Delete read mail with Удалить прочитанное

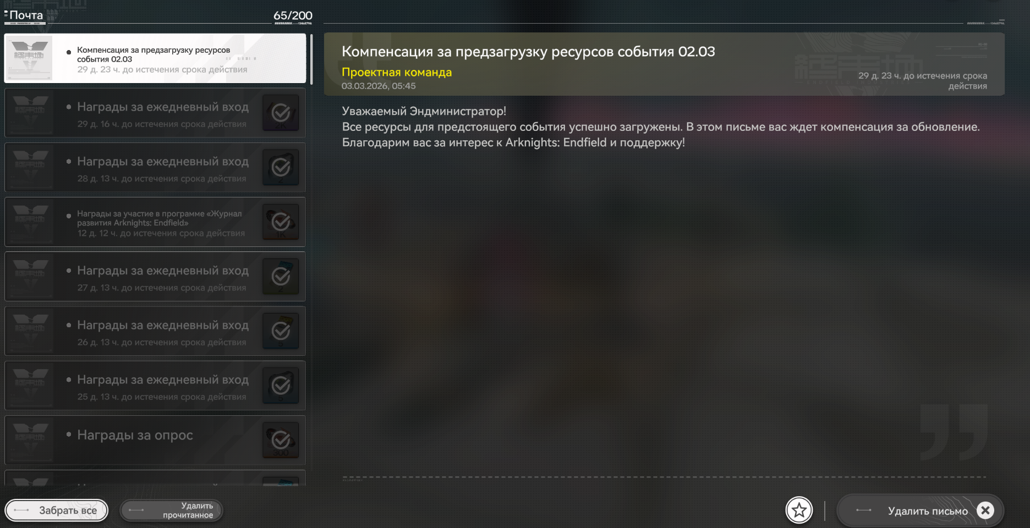click(172, 510)
